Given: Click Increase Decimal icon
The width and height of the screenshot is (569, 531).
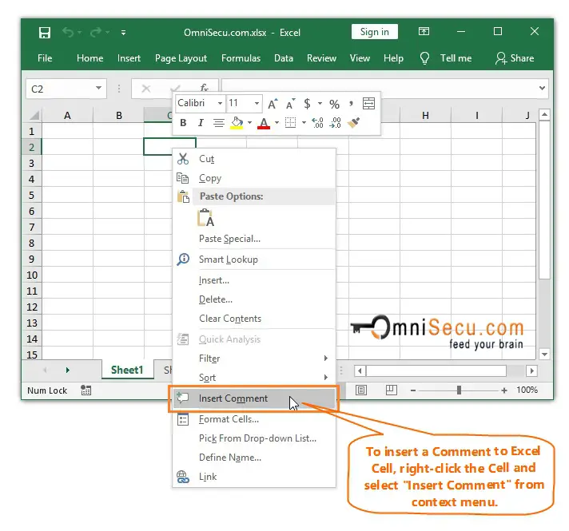Looking at the screenshot, I should coord(317,123).
